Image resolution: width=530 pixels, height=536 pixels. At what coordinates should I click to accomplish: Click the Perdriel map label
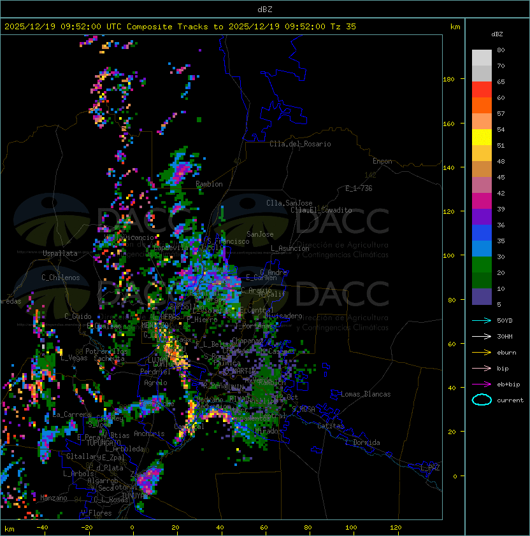coord(155,371)
